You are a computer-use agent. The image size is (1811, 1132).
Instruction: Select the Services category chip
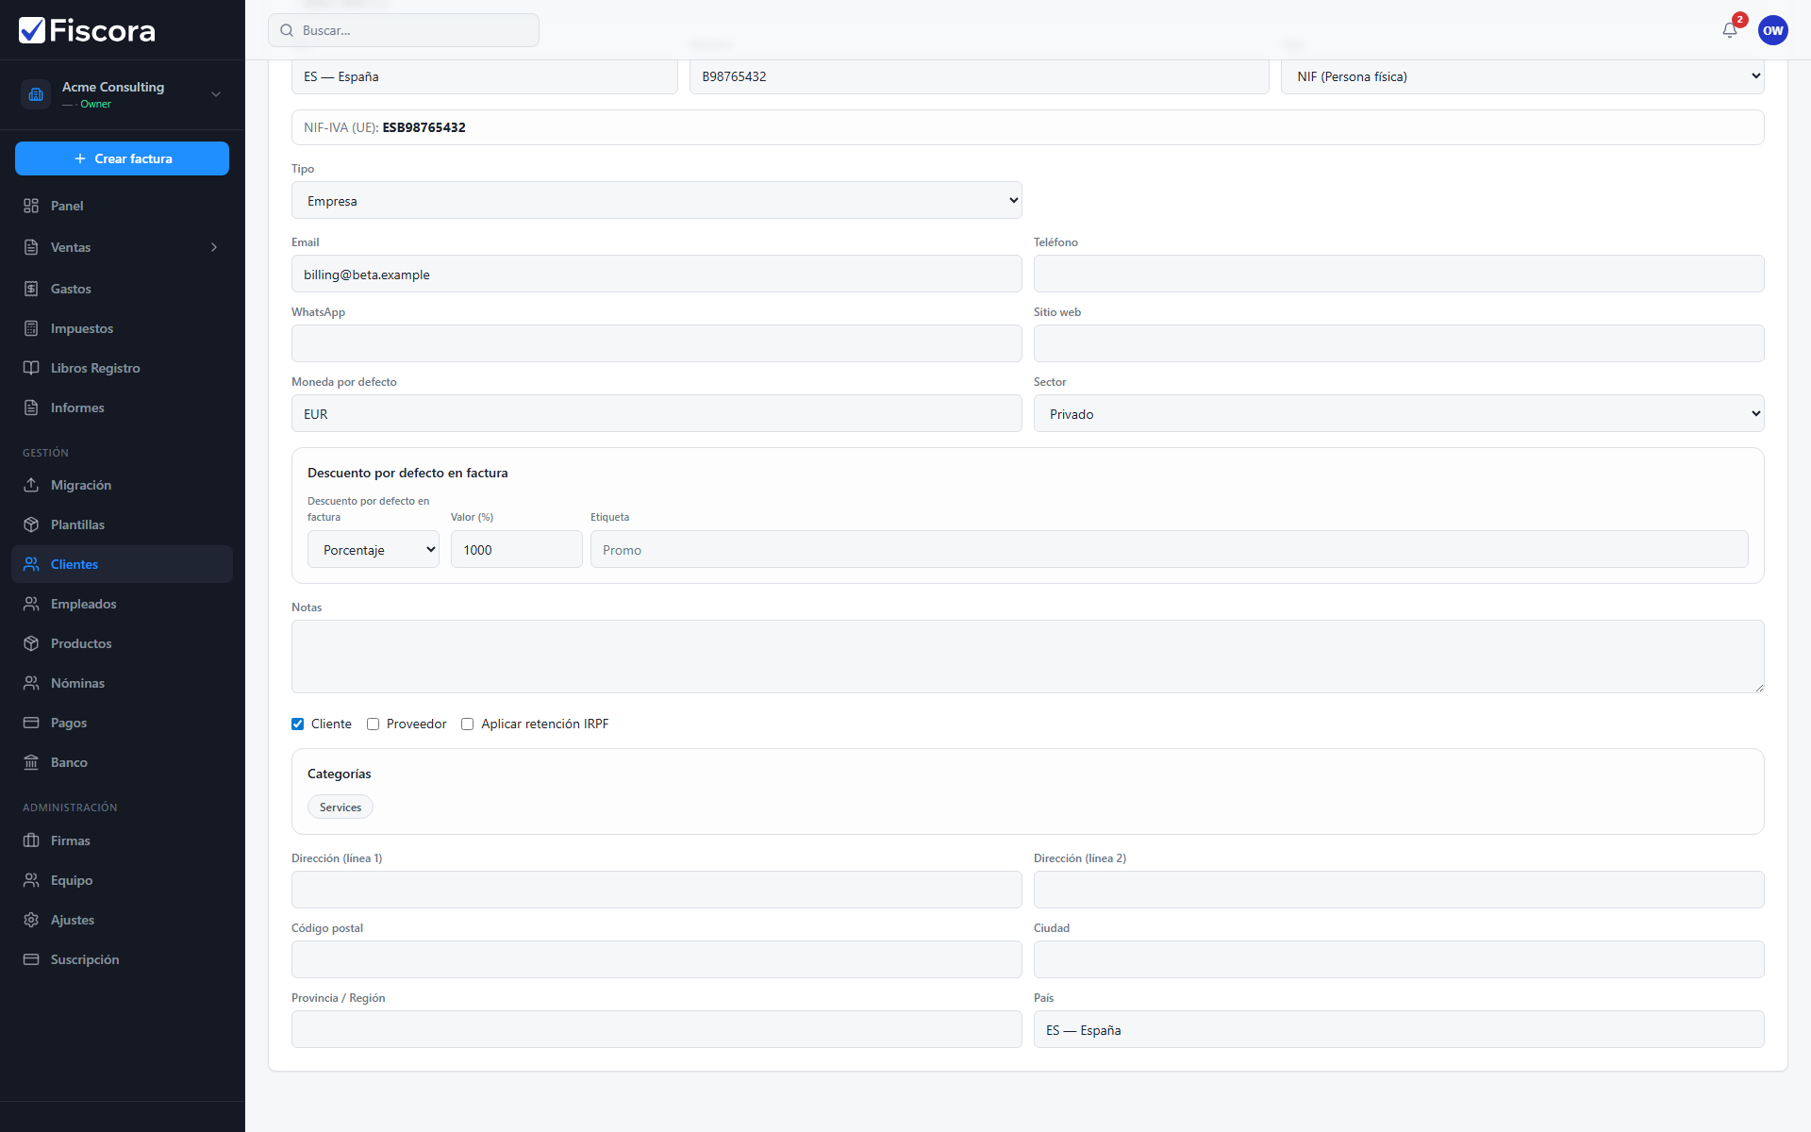[341, 807]
